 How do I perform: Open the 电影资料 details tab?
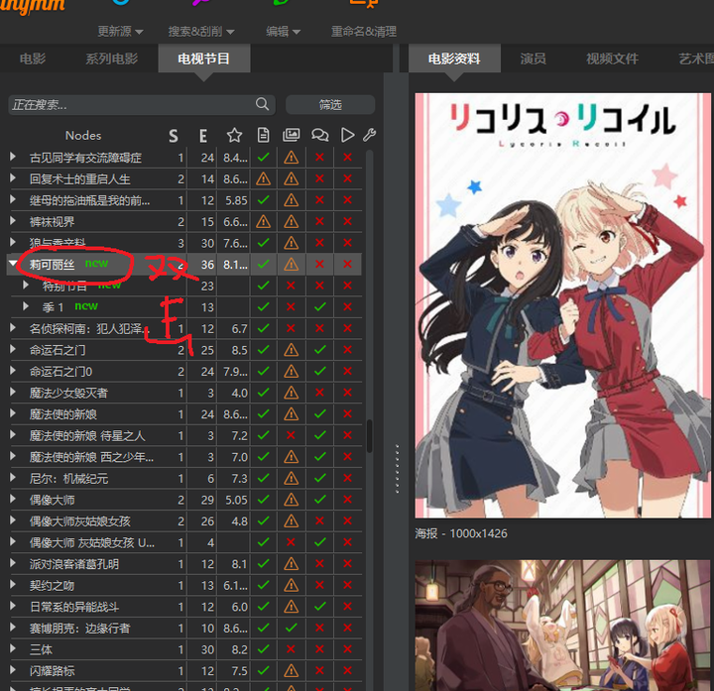(454, 58)
